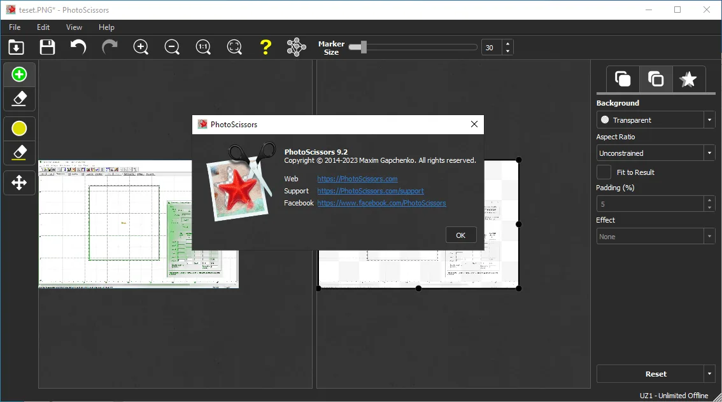
Task: Open the Effect dropdown showing None
Action: [656, 237]
